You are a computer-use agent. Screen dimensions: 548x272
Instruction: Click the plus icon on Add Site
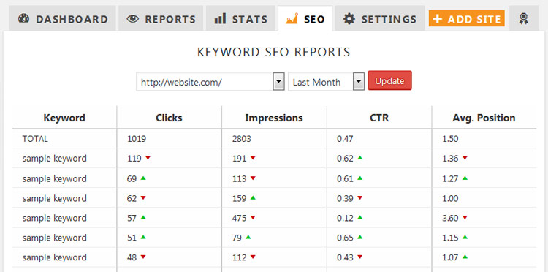[437, 18]
